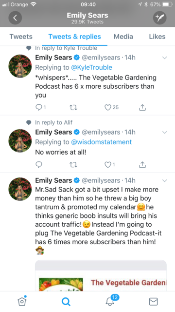
Task: Open The Vegetable Gardening link preview card
Action: (101, 275)
